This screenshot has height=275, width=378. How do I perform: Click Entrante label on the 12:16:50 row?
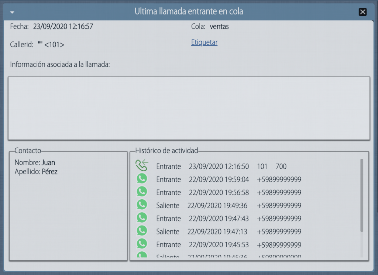tap(168, 166)
